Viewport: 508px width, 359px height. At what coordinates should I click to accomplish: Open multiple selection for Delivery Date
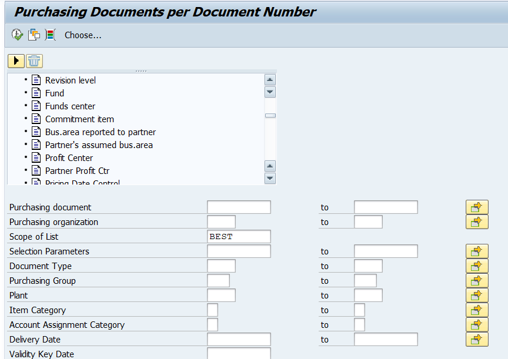tap(477, 340)
